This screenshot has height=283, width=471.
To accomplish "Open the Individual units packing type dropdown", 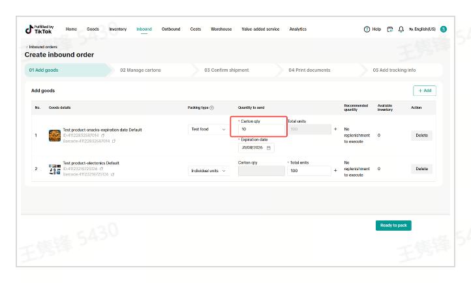I will click(x=209, y=170).
